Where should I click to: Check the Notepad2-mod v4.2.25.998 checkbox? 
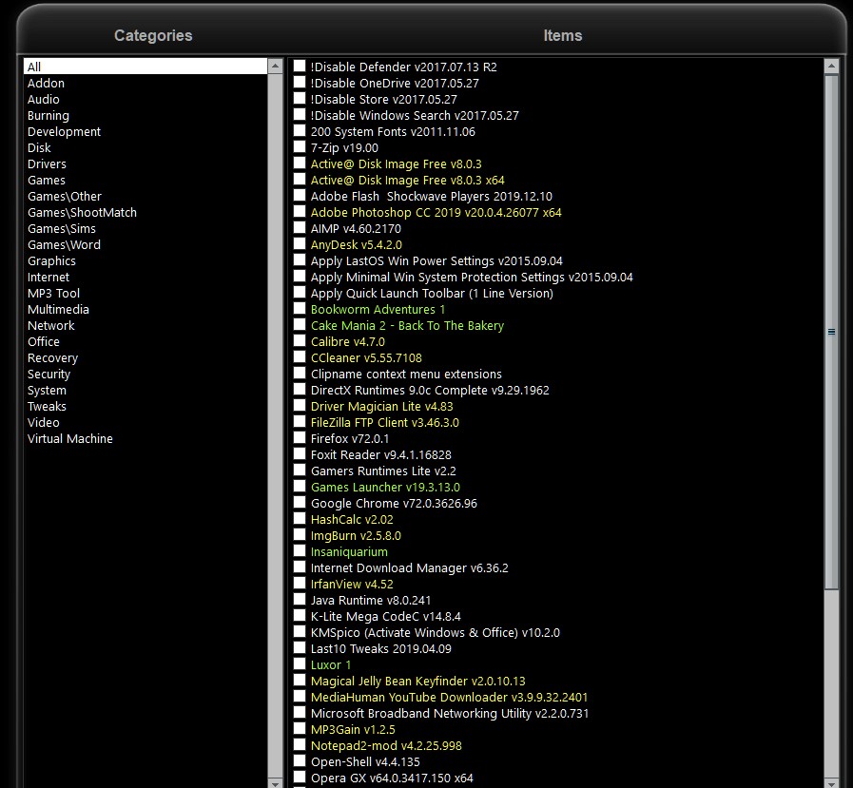[300, 745]
